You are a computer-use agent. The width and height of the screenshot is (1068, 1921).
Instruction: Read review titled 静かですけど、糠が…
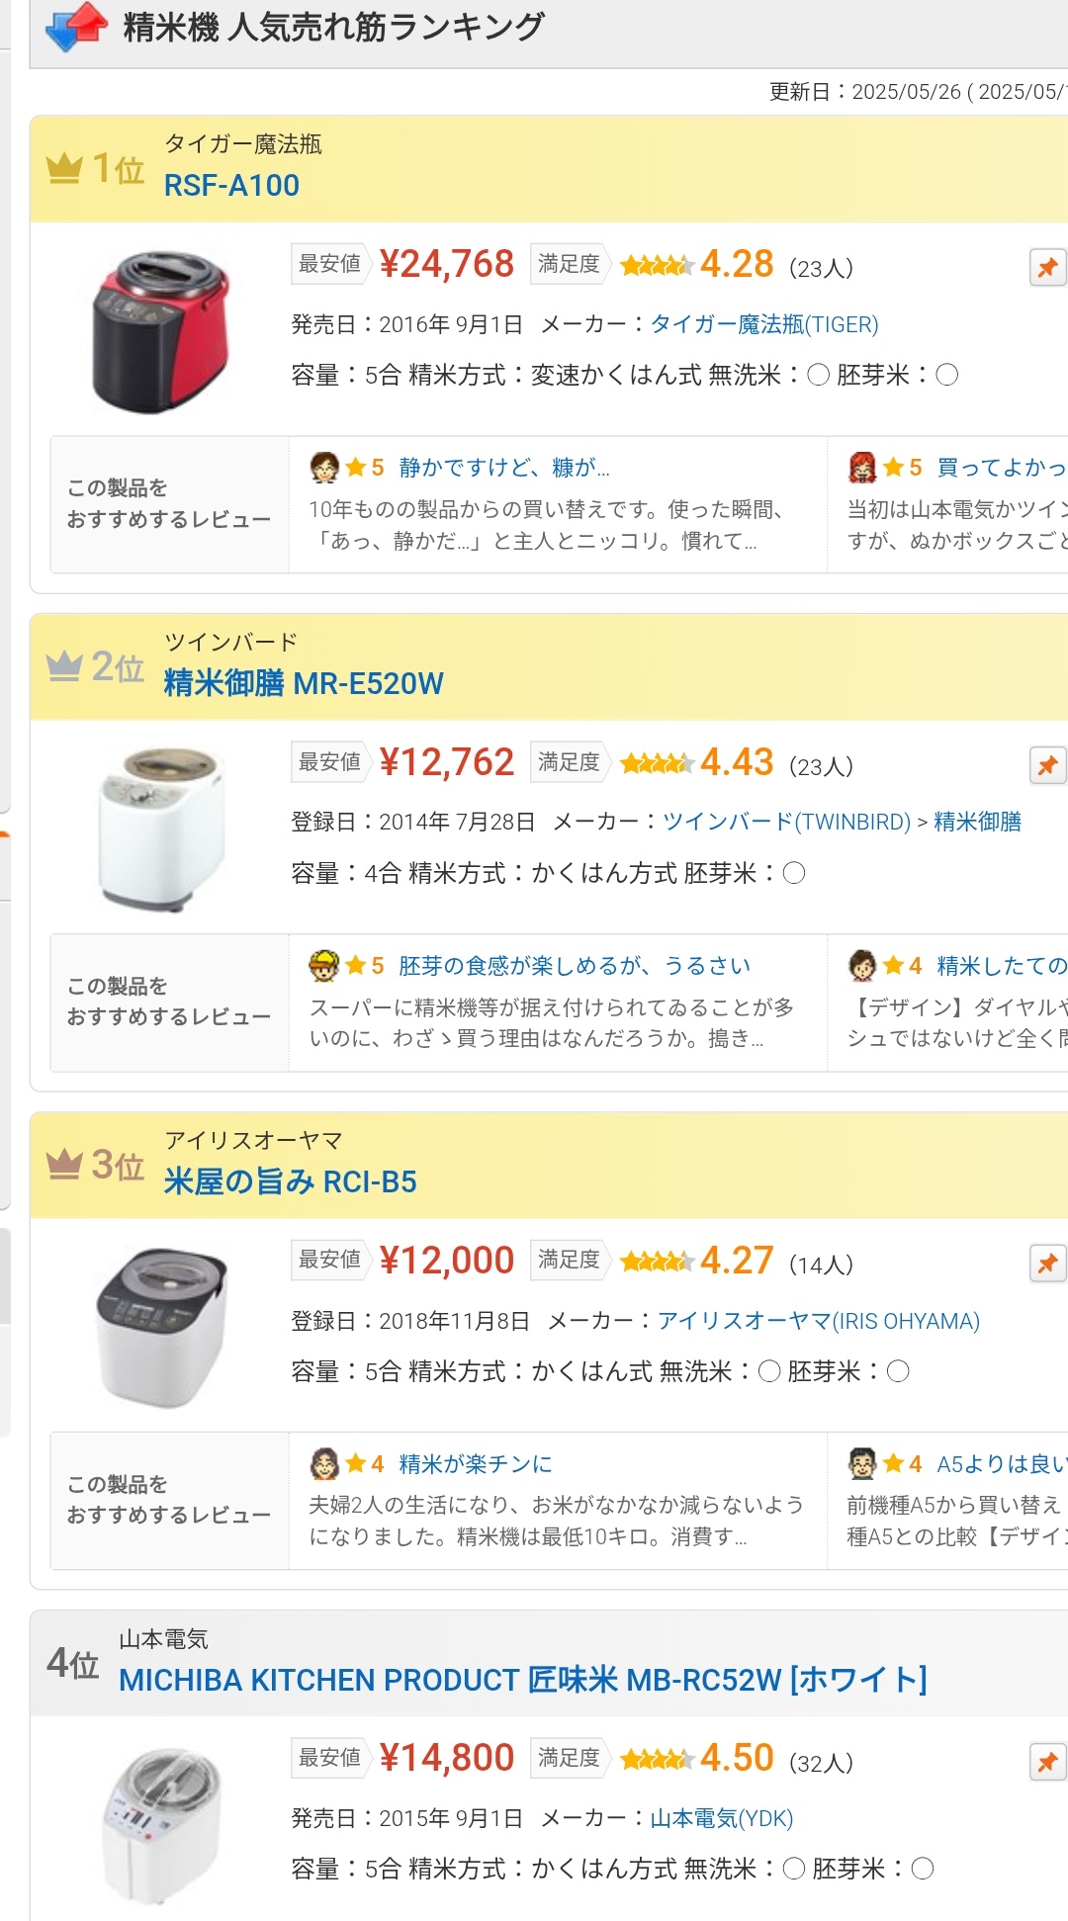(504, 468)
